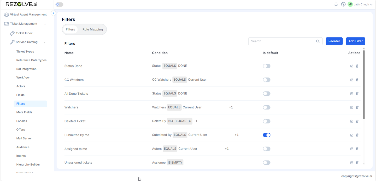Click the JC user avatar
The image size is (376, 181).
click(350, 4)
